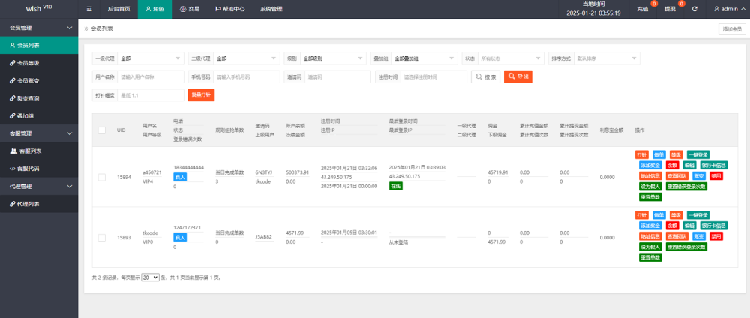Open the per-page count selector showing 20
The height and width of the screenshot is (318, 750).
(x=151, y=277)
